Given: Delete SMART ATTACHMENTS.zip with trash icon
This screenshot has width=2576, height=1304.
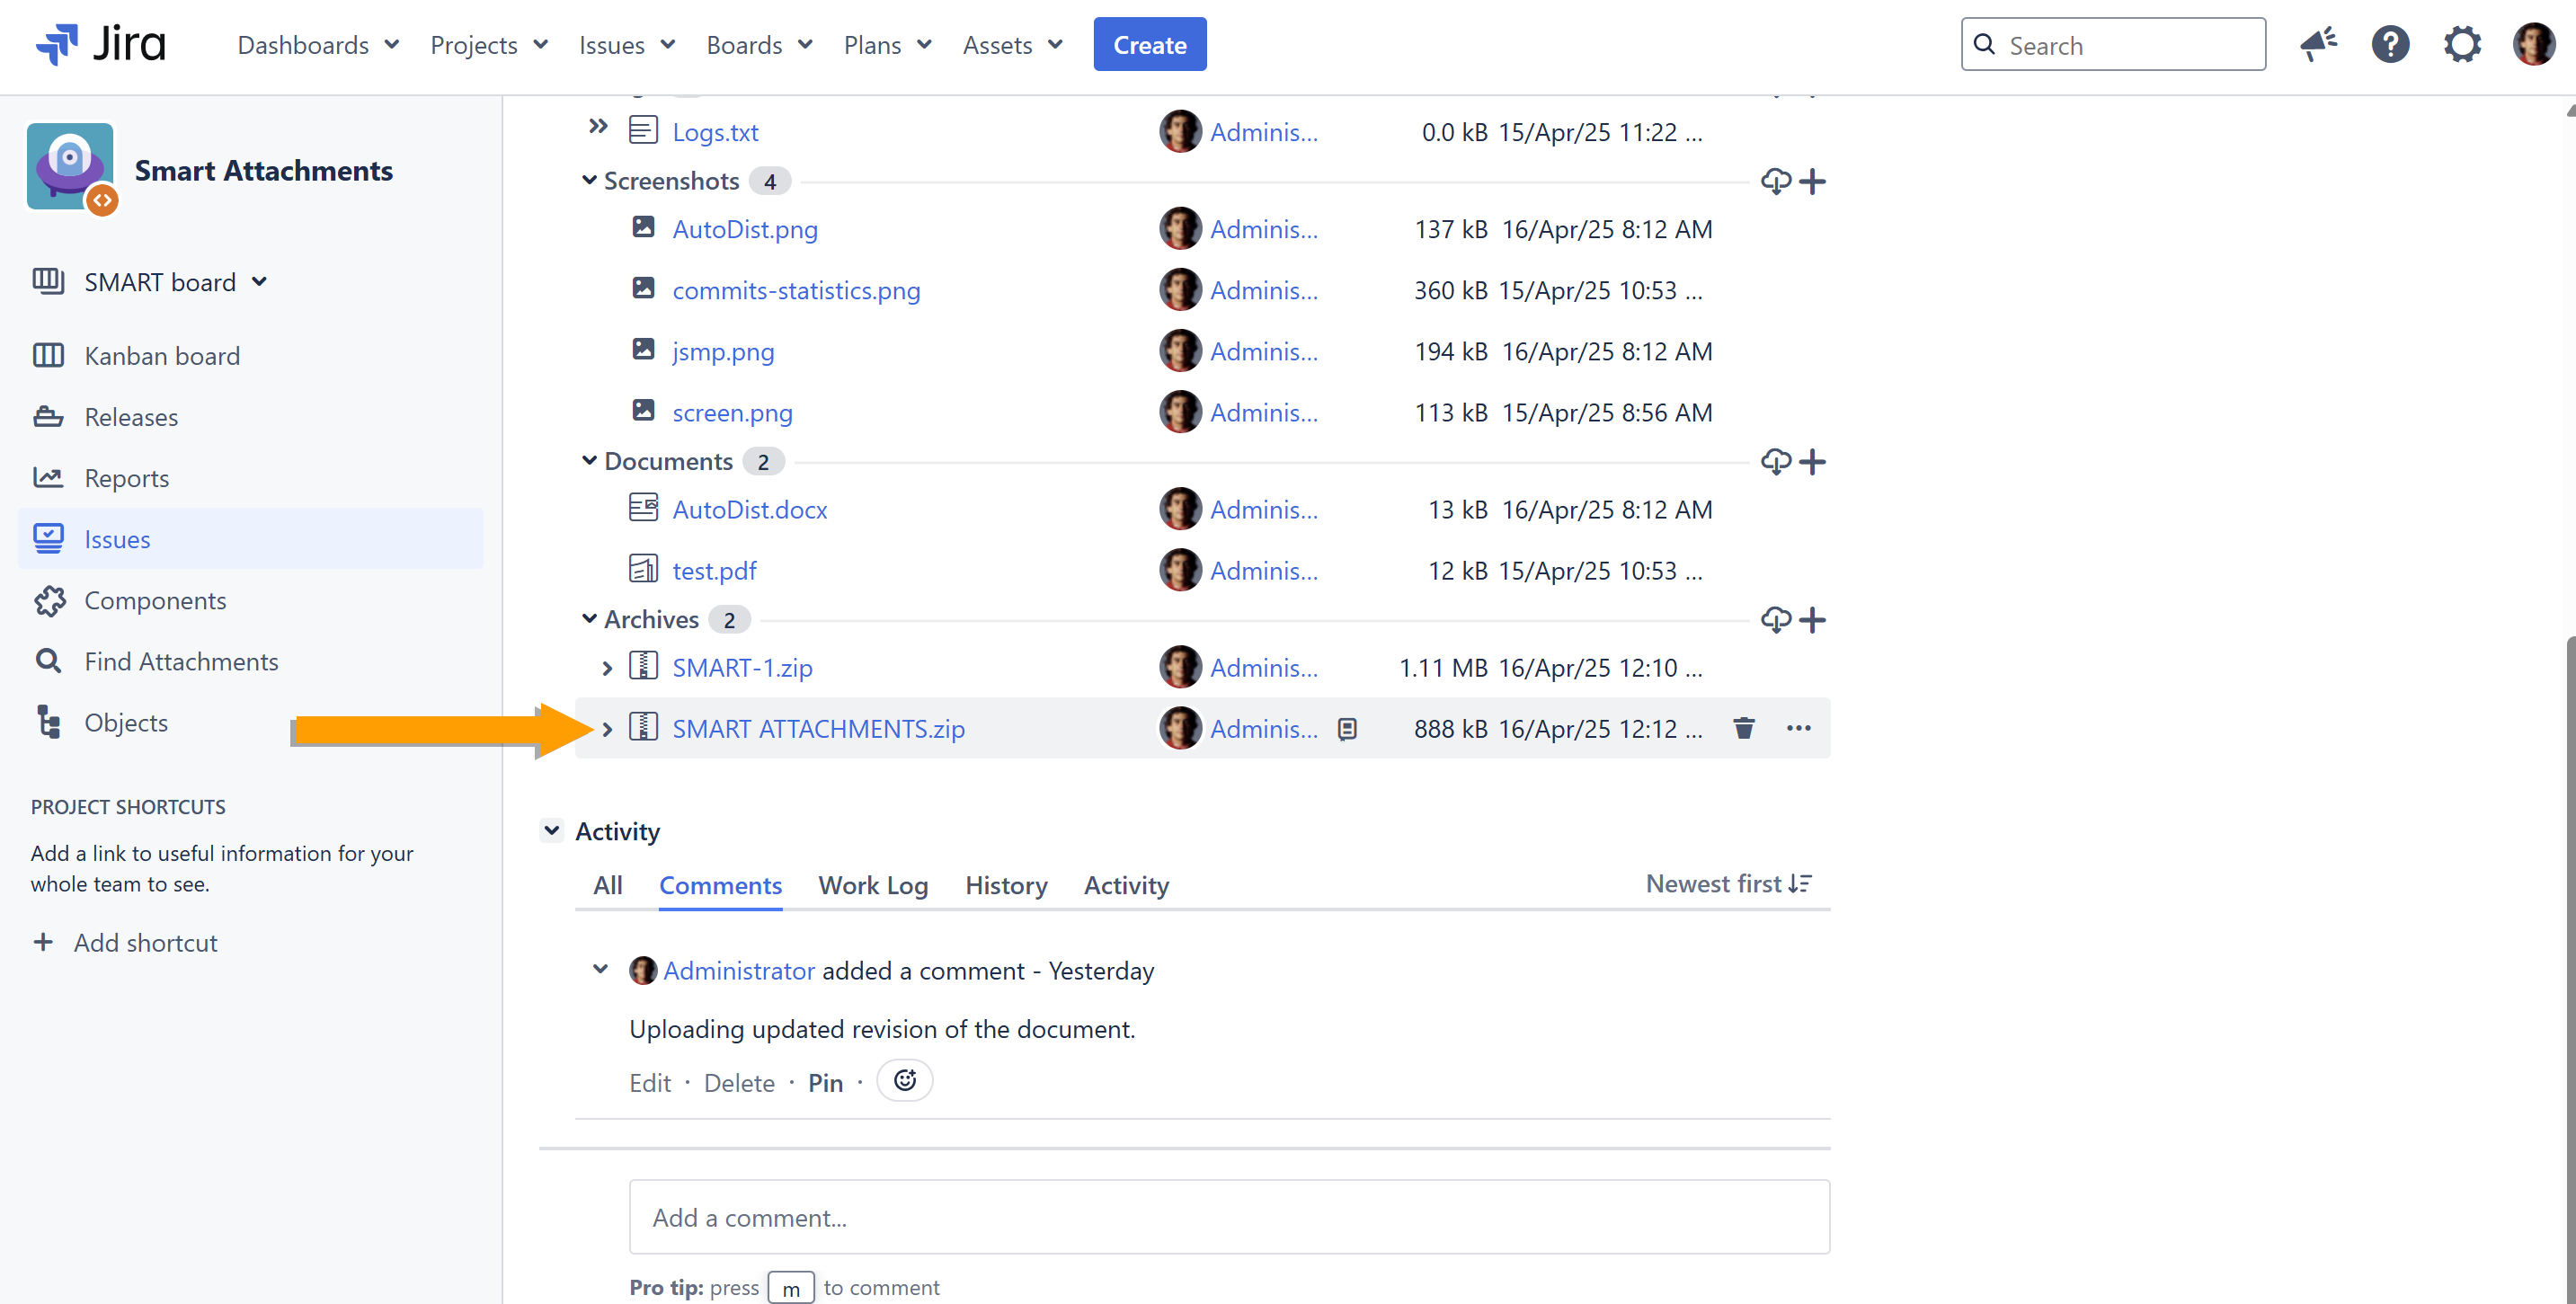Looking at the screenshot, I should [x=1743, y=728].
